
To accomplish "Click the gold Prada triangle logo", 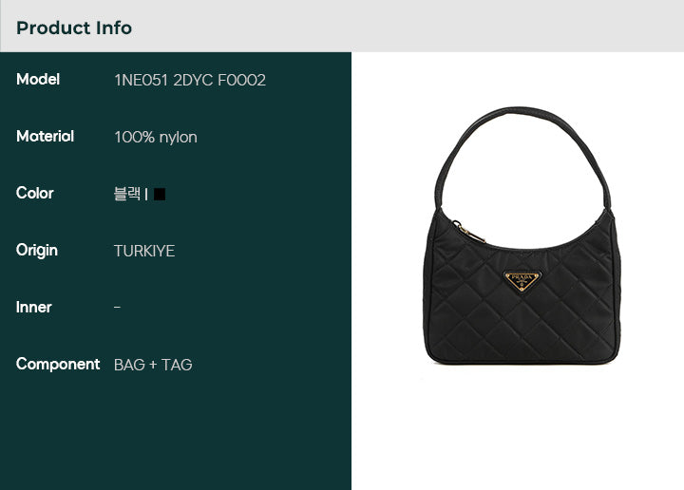I will click(522, 281).
